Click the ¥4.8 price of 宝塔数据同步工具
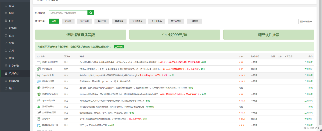This screenshot has width=322, height=131. (x=242, y=125)
